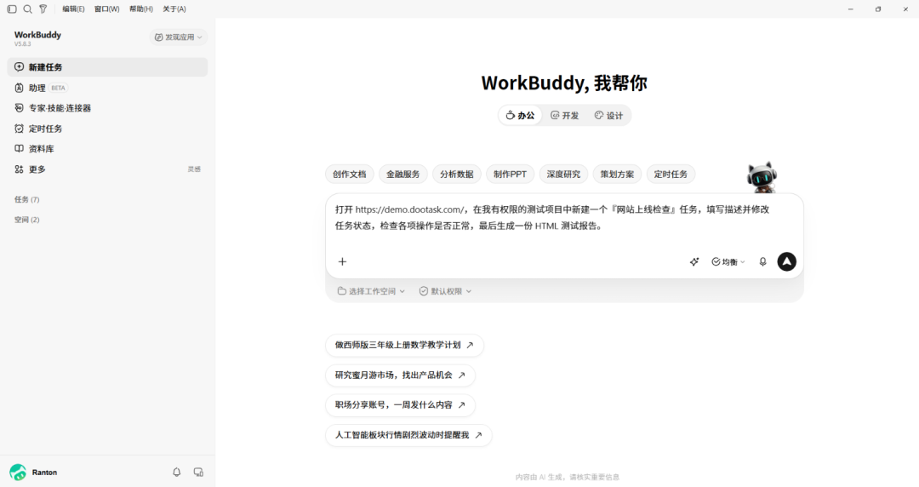Screen dimensions: 919x487
Task: Click the WorkBuddy logo text in the sidebar
Action: (x=37, y=35)
